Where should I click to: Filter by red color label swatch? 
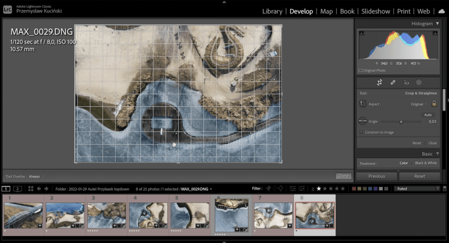click(354, 189)
